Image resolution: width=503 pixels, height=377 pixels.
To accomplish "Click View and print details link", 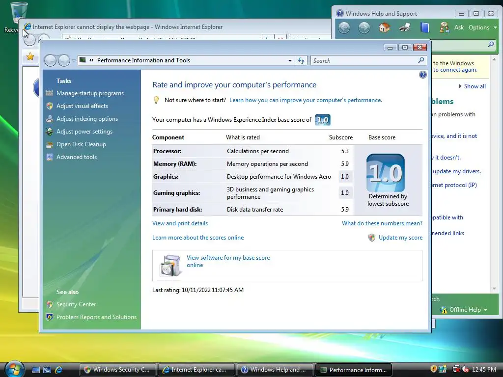I will click(x=180, y=223).
